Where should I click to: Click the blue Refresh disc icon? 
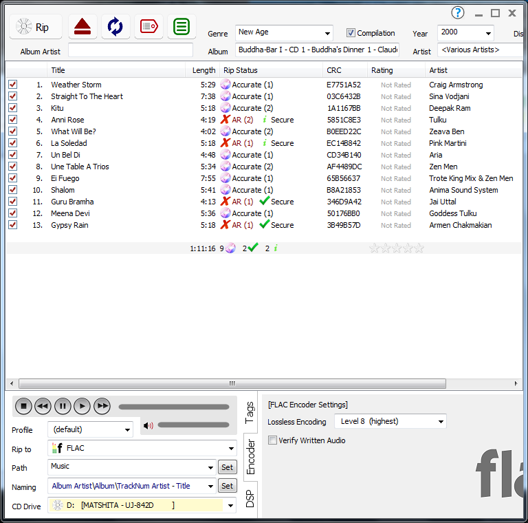[x=115, y=27]
